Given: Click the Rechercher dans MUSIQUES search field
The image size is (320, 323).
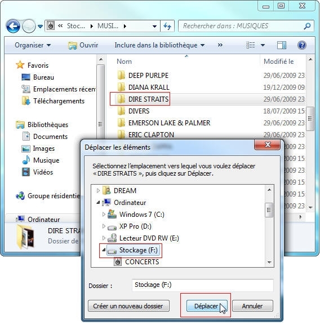Looking at the screenshot, I should (x=242, y=26).
